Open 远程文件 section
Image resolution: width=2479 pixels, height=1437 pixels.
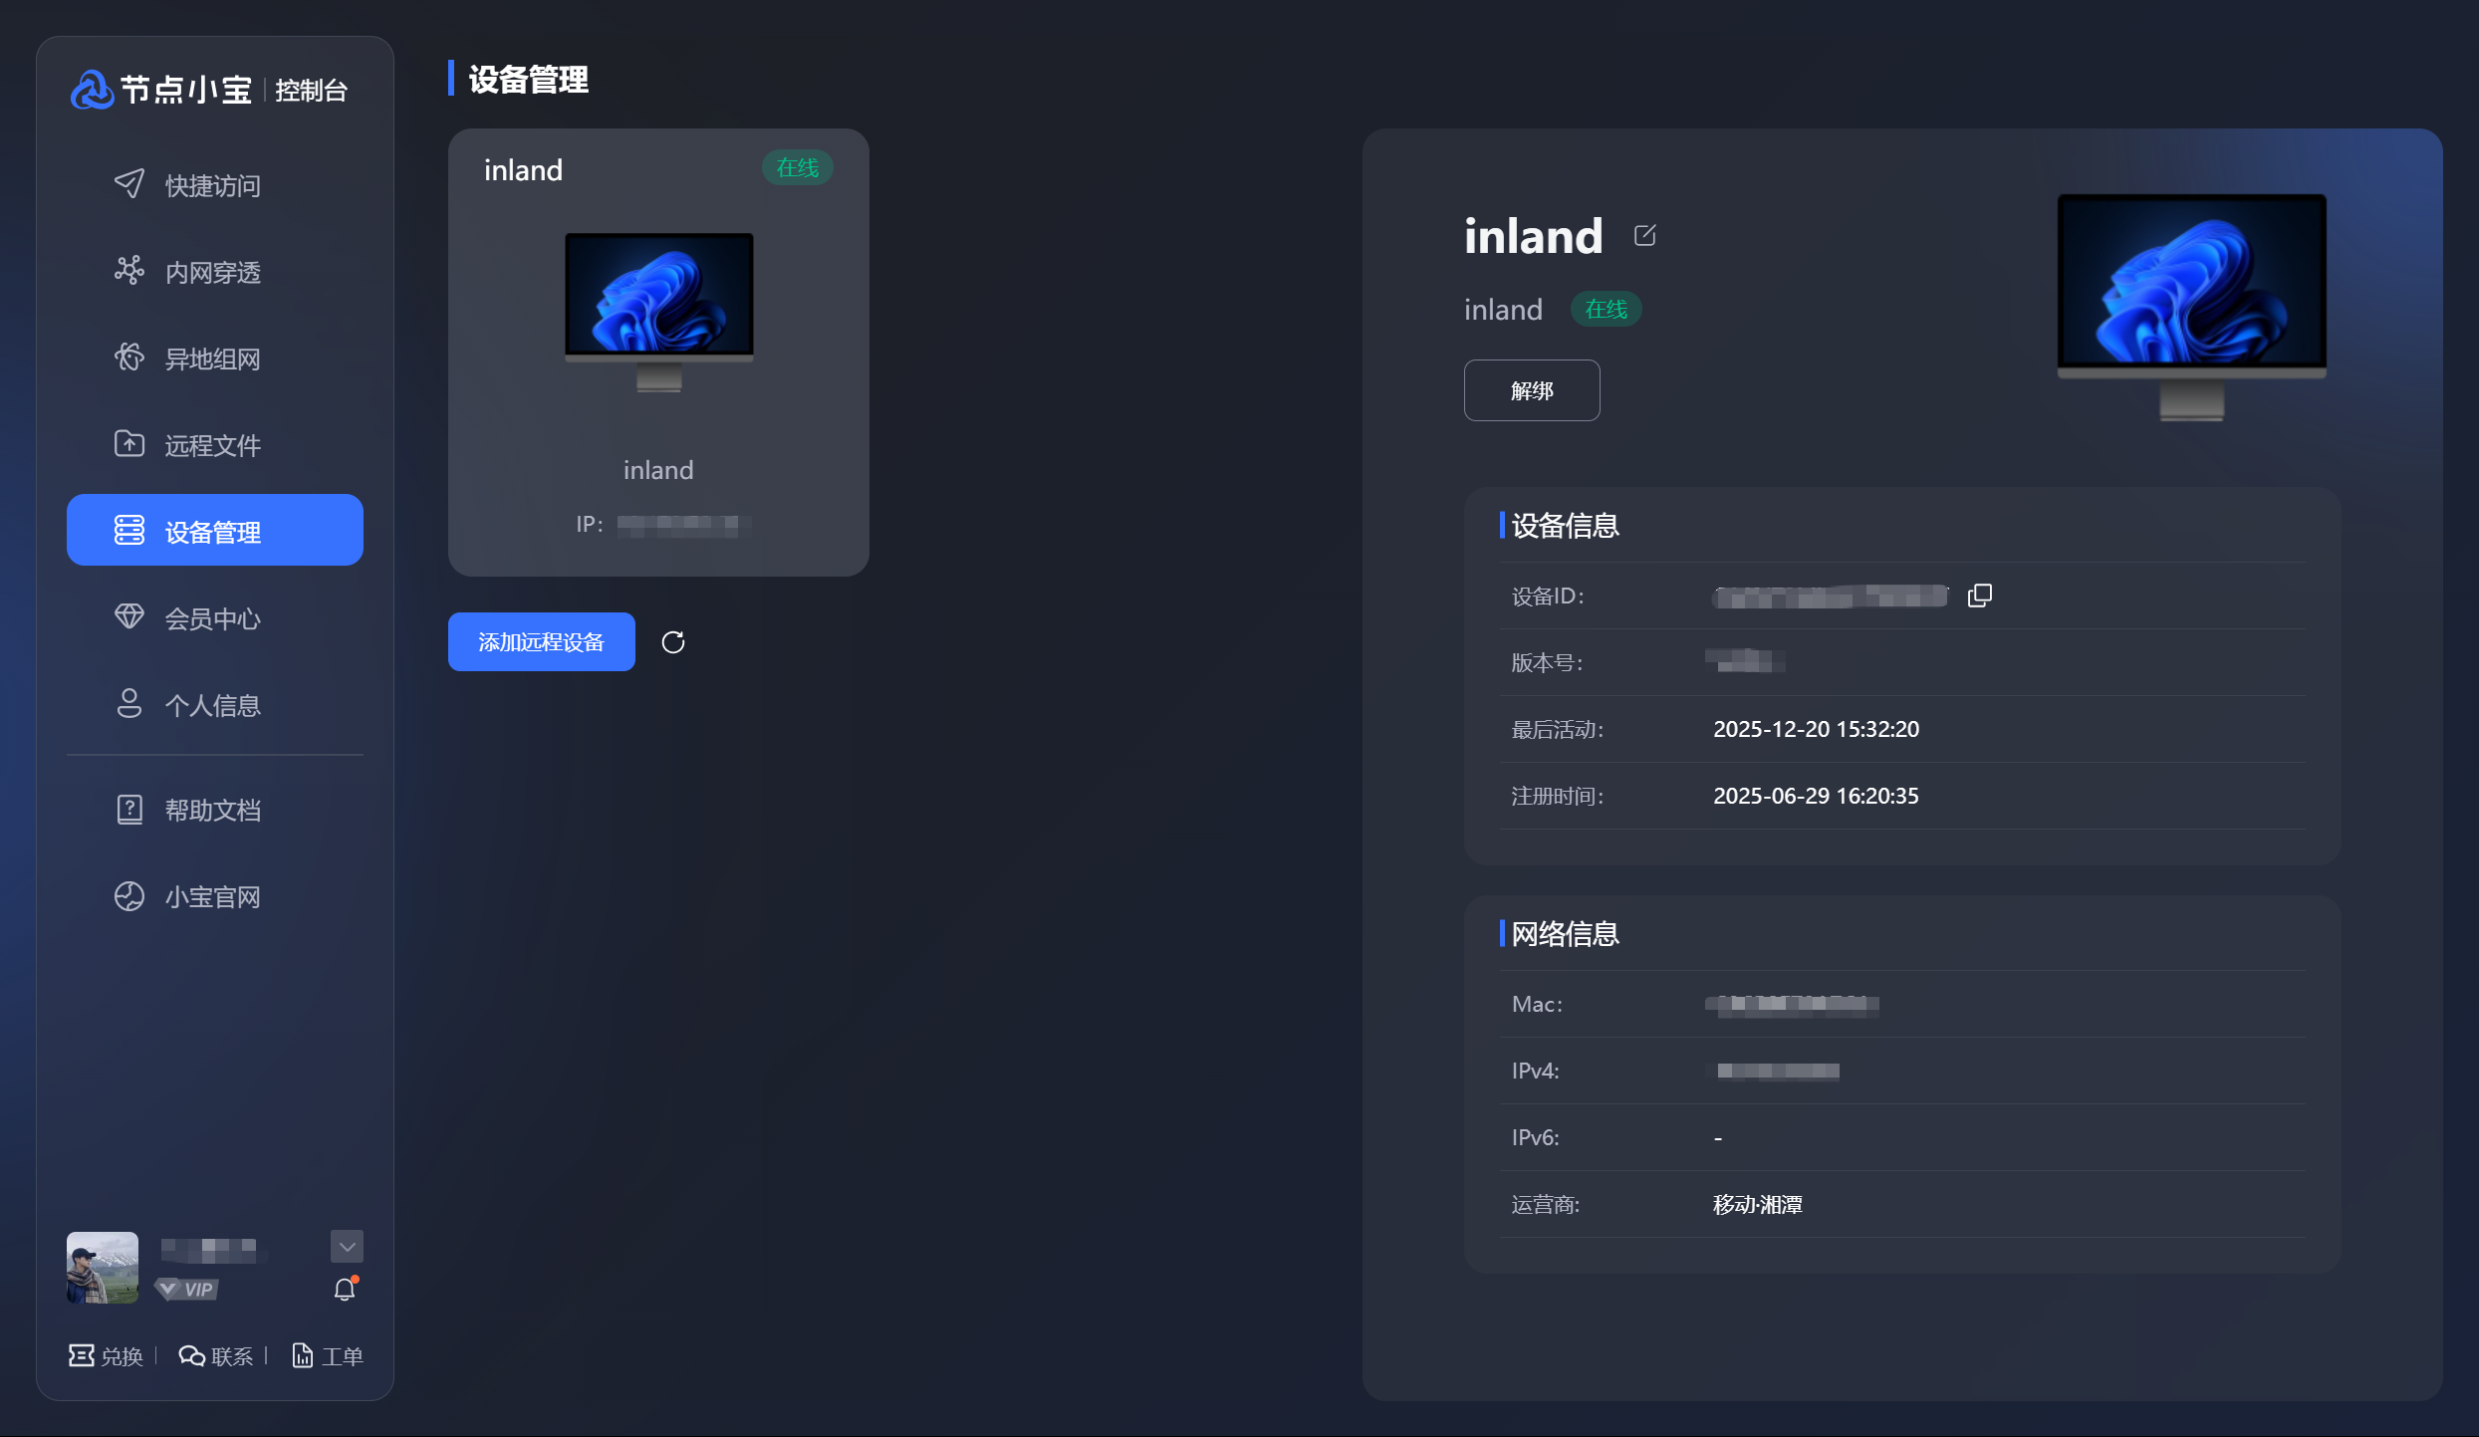click(213, 445)
